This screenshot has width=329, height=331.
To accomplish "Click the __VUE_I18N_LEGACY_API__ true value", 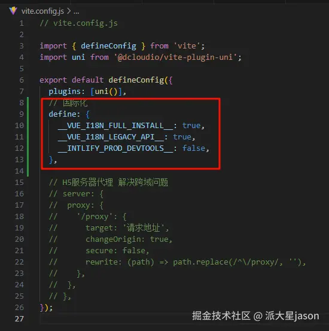I will click(x=182, y=137).
